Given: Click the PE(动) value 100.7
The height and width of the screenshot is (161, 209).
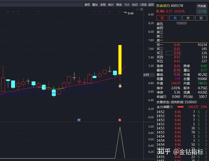Looking at the screenshot, I should coord(203,97).
